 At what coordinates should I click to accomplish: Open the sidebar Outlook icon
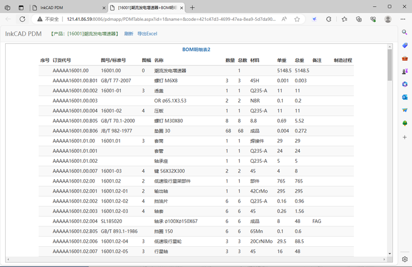(x=405, y=97)
